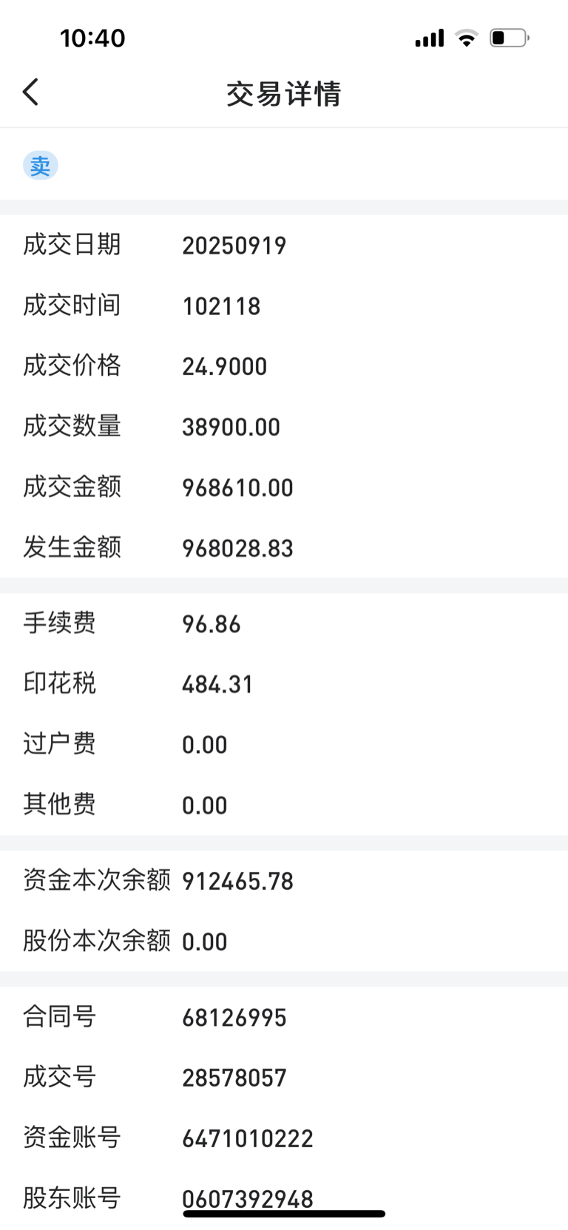Select the 成交价格 value 24.9000
Viewport: 568px width, 1230px height.
pyautogui.click(x=225, y=367)
